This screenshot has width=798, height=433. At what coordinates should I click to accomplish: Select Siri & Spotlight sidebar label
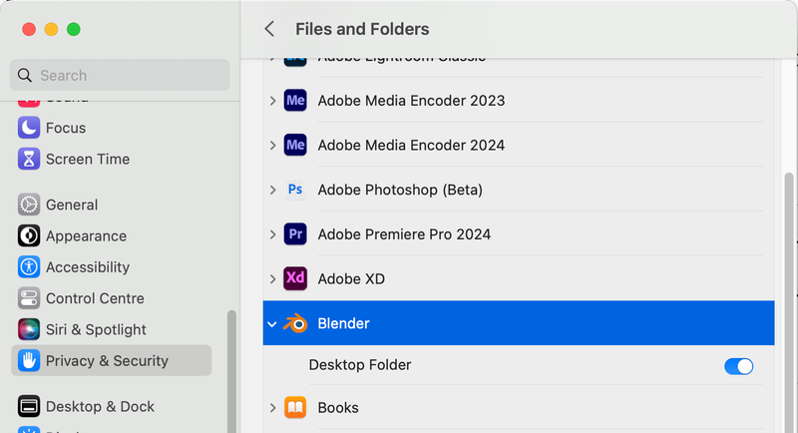click(x=96, y=329)
